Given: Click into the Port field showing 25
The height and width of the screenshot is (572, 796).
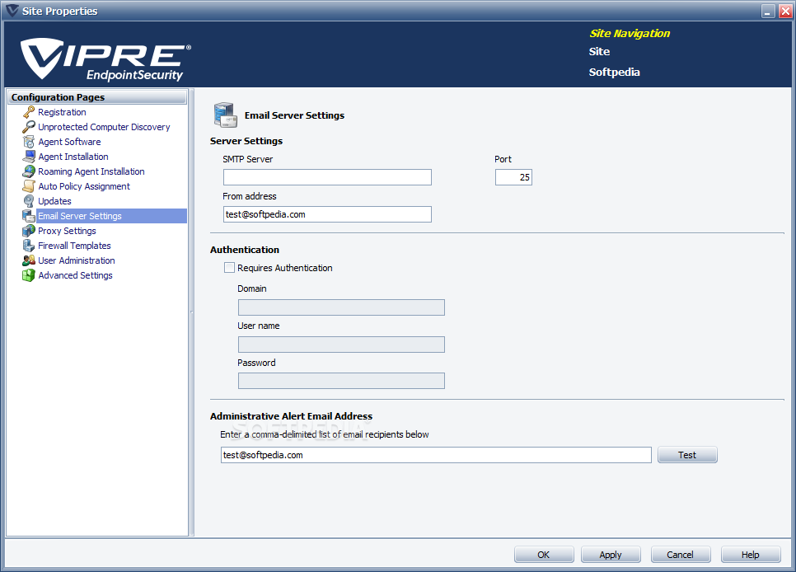Looking at the screenshot, I should [x=513, y=177].
